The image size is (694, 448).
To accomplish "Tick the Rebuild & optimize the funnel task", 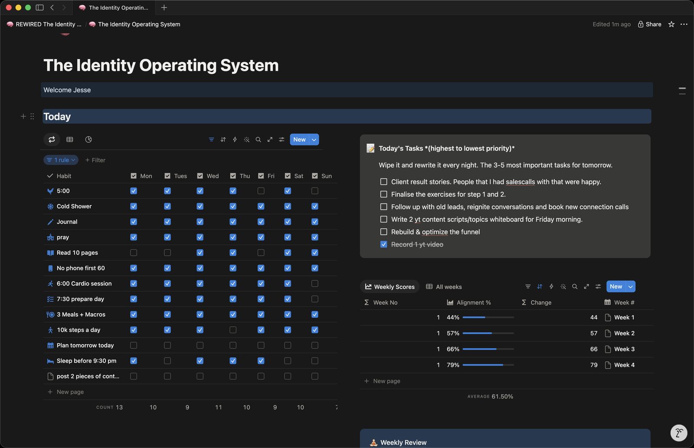I will coord(383,232).
